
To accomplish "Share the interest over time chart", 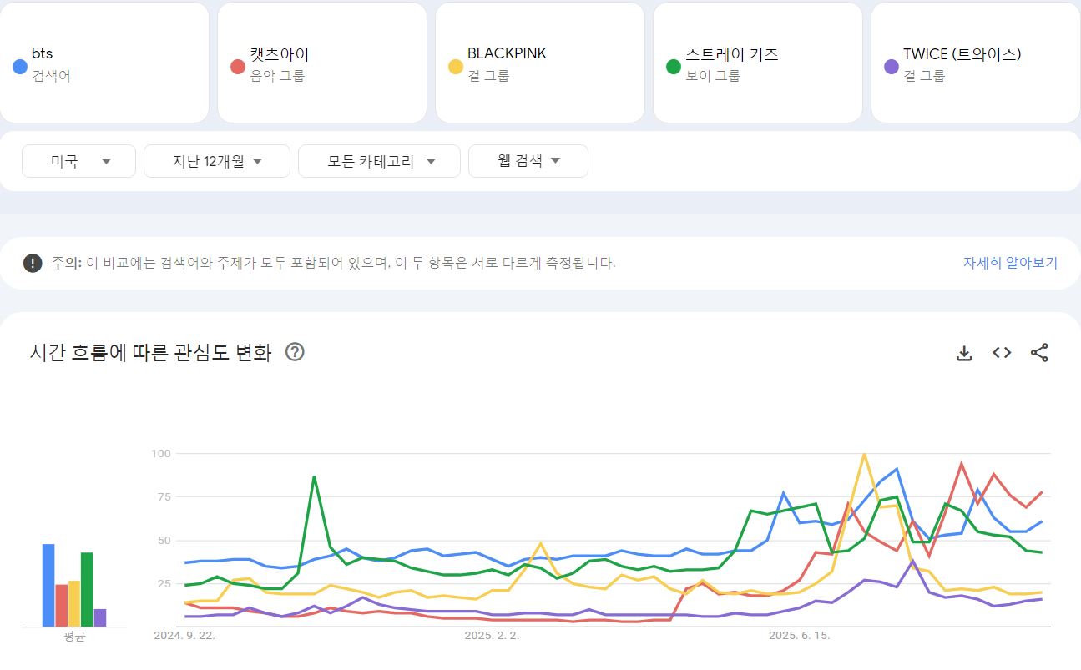I will (1039, 353).
